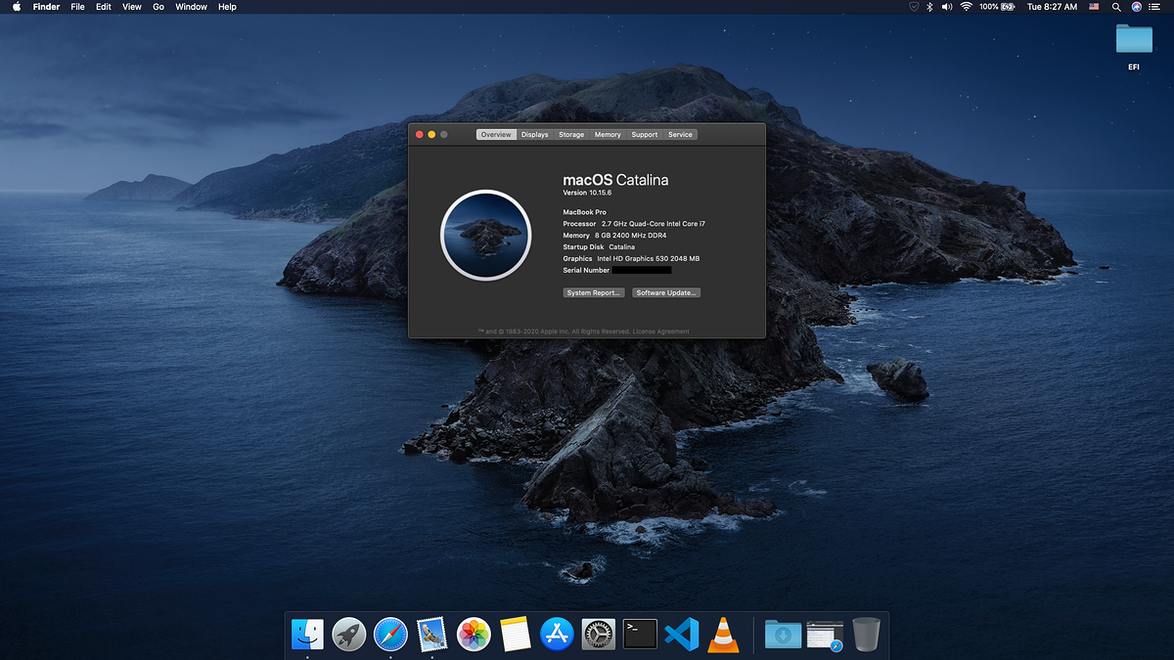Open the Edit menu
1174x660 pixels.
tap(103, 7)
